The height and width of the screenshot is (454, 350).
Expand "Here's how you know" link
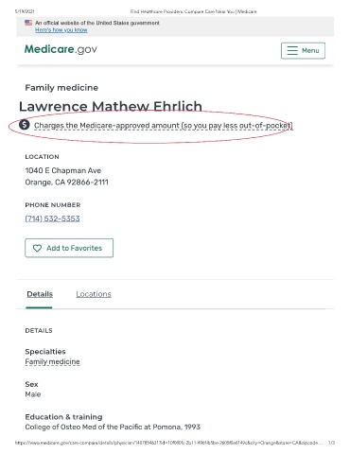click(x=61, y=30)
